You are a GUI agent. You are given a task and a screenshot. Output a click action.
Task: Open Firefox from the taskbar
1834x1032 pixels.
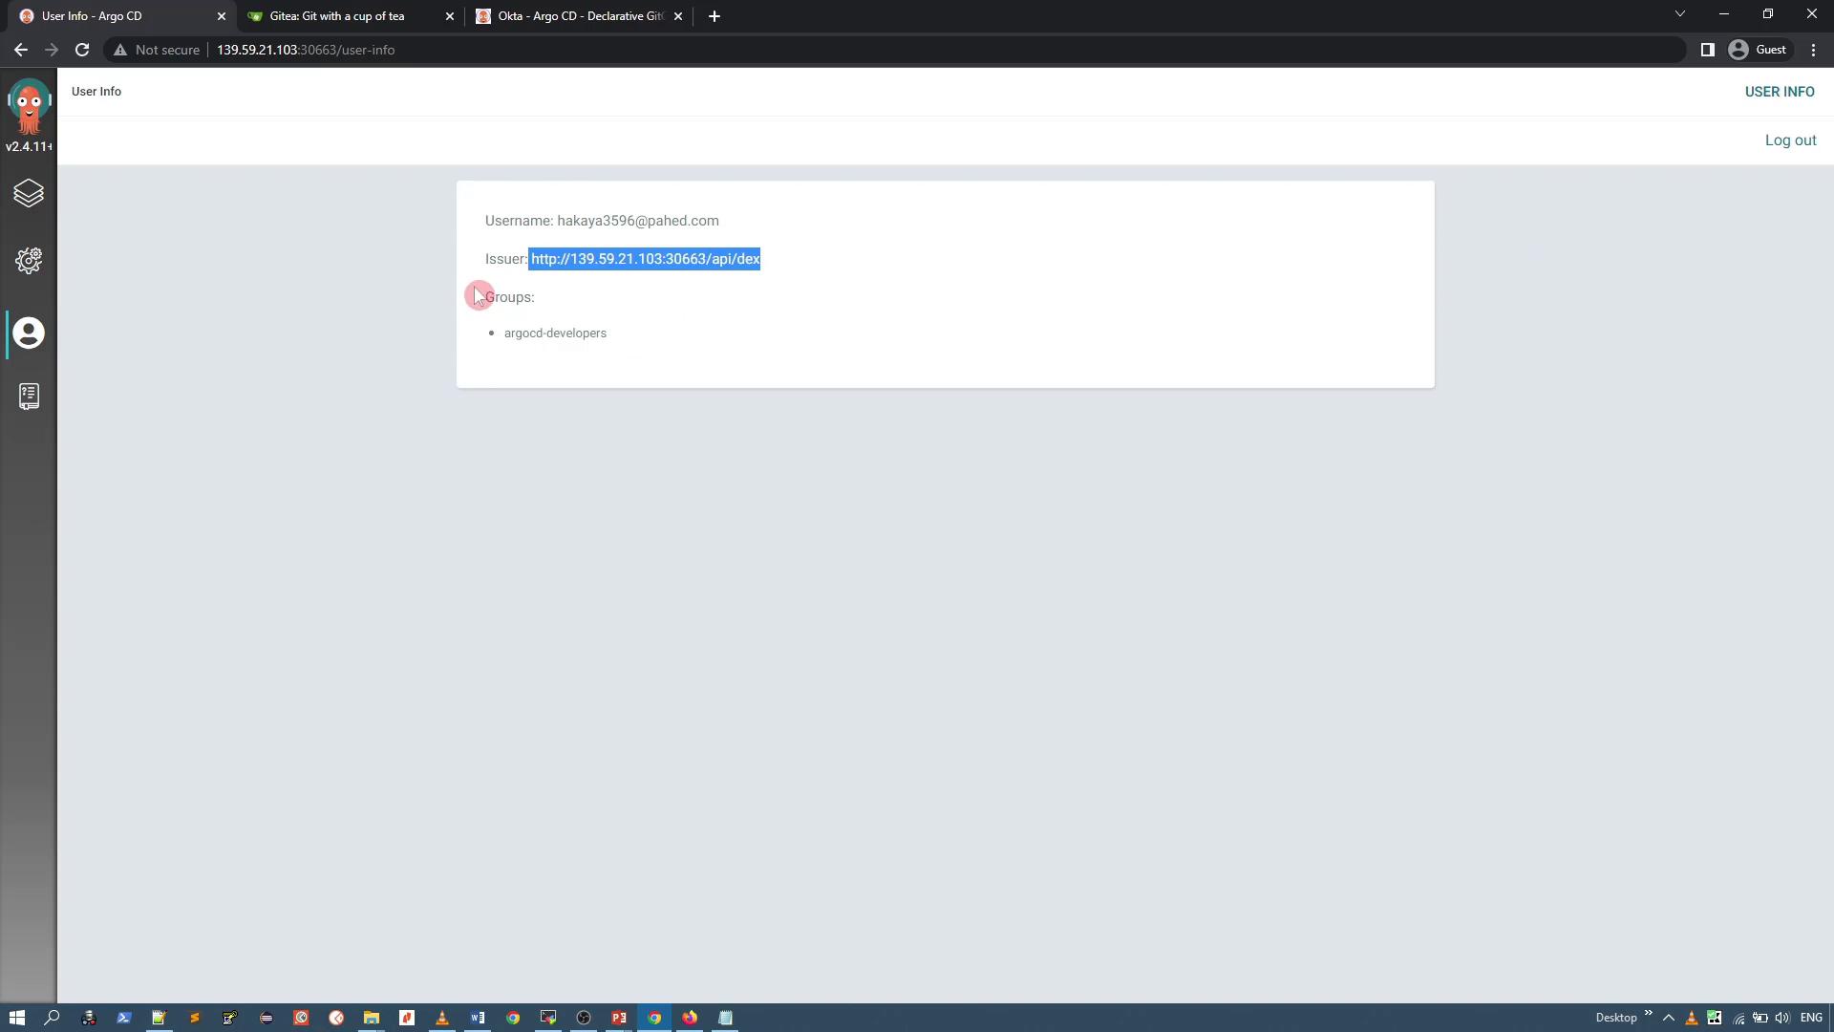pyautogui.click(x=689, y=1018)
